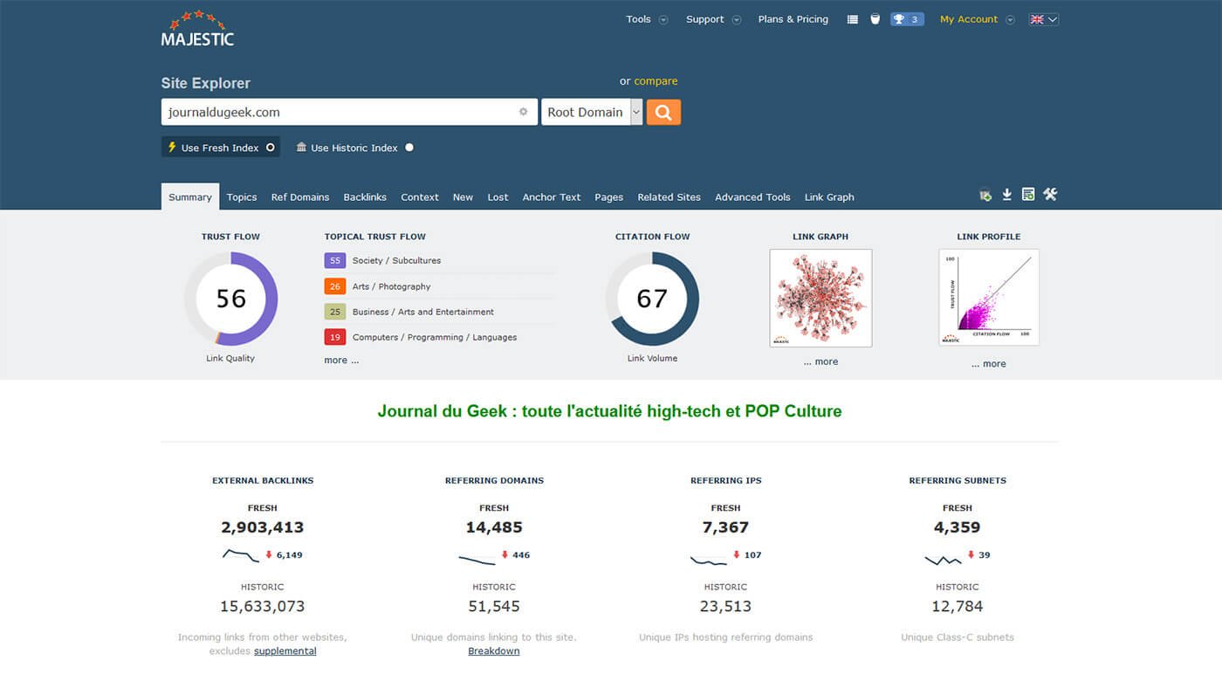
Task: Open the bucket icon in top navigation
Action: (875, 19)
